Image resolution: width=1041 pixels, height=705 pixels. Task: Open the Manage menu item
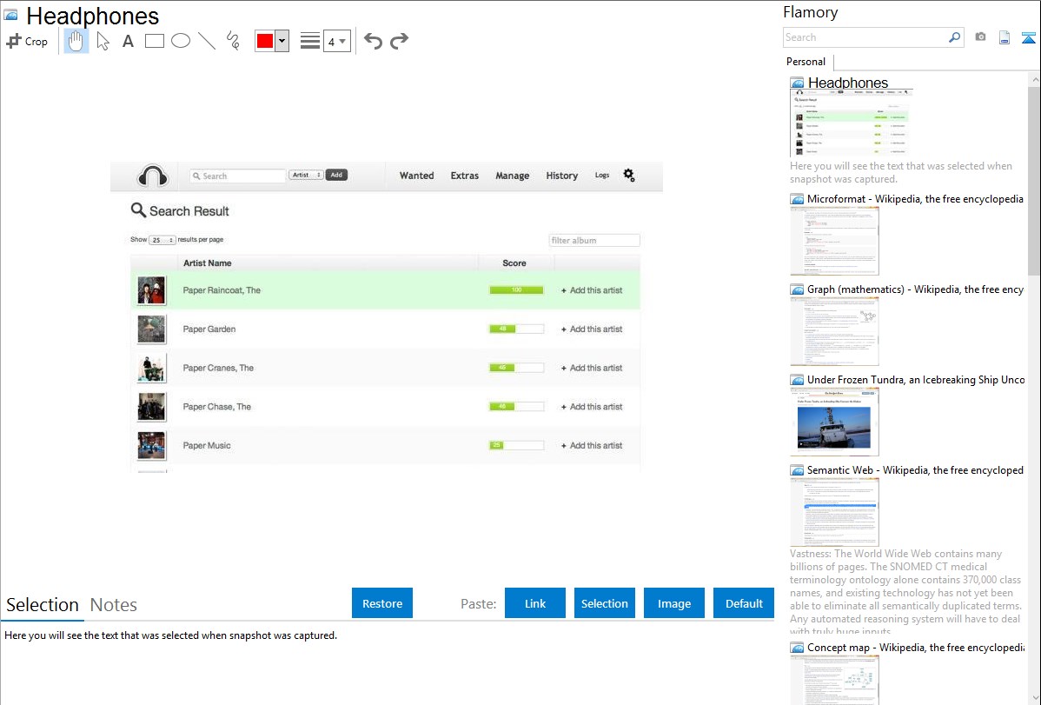point(513,176)
